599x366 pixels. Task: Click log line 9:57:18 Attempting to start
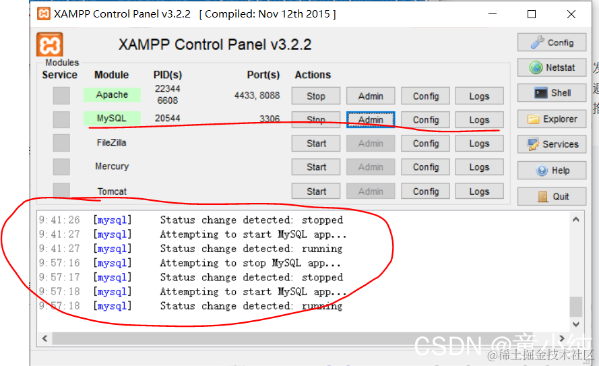click(x=193, y=292)
